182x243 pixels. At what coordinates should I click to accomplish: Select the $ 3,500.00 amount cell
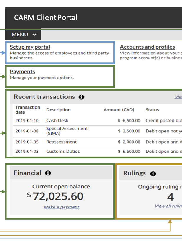129,131
